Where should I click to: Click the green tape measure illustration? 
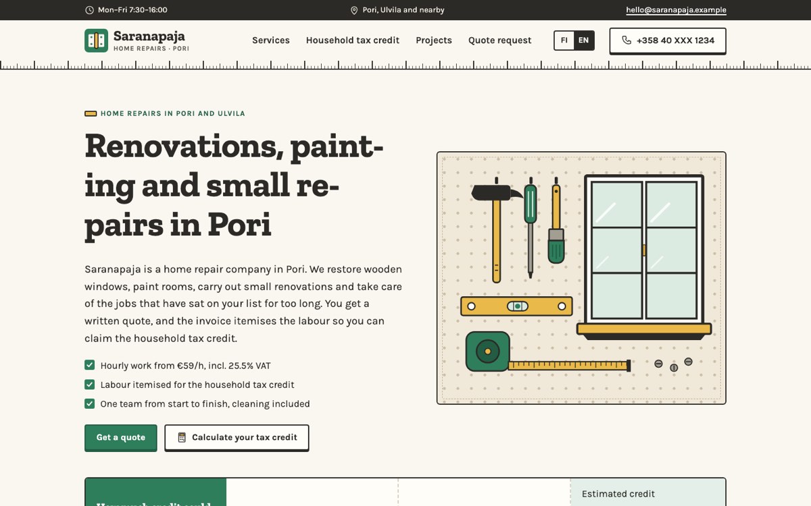click(x=547, y=353)
